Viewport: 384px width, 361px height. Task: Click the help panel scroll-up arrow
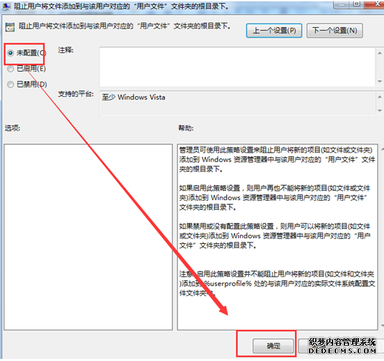coord(382,148)
